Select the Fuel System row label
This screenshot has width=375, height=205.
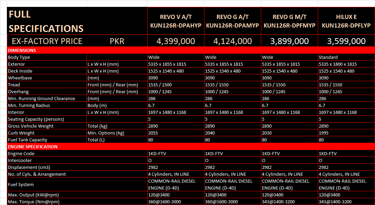click(x=77, y=184)
